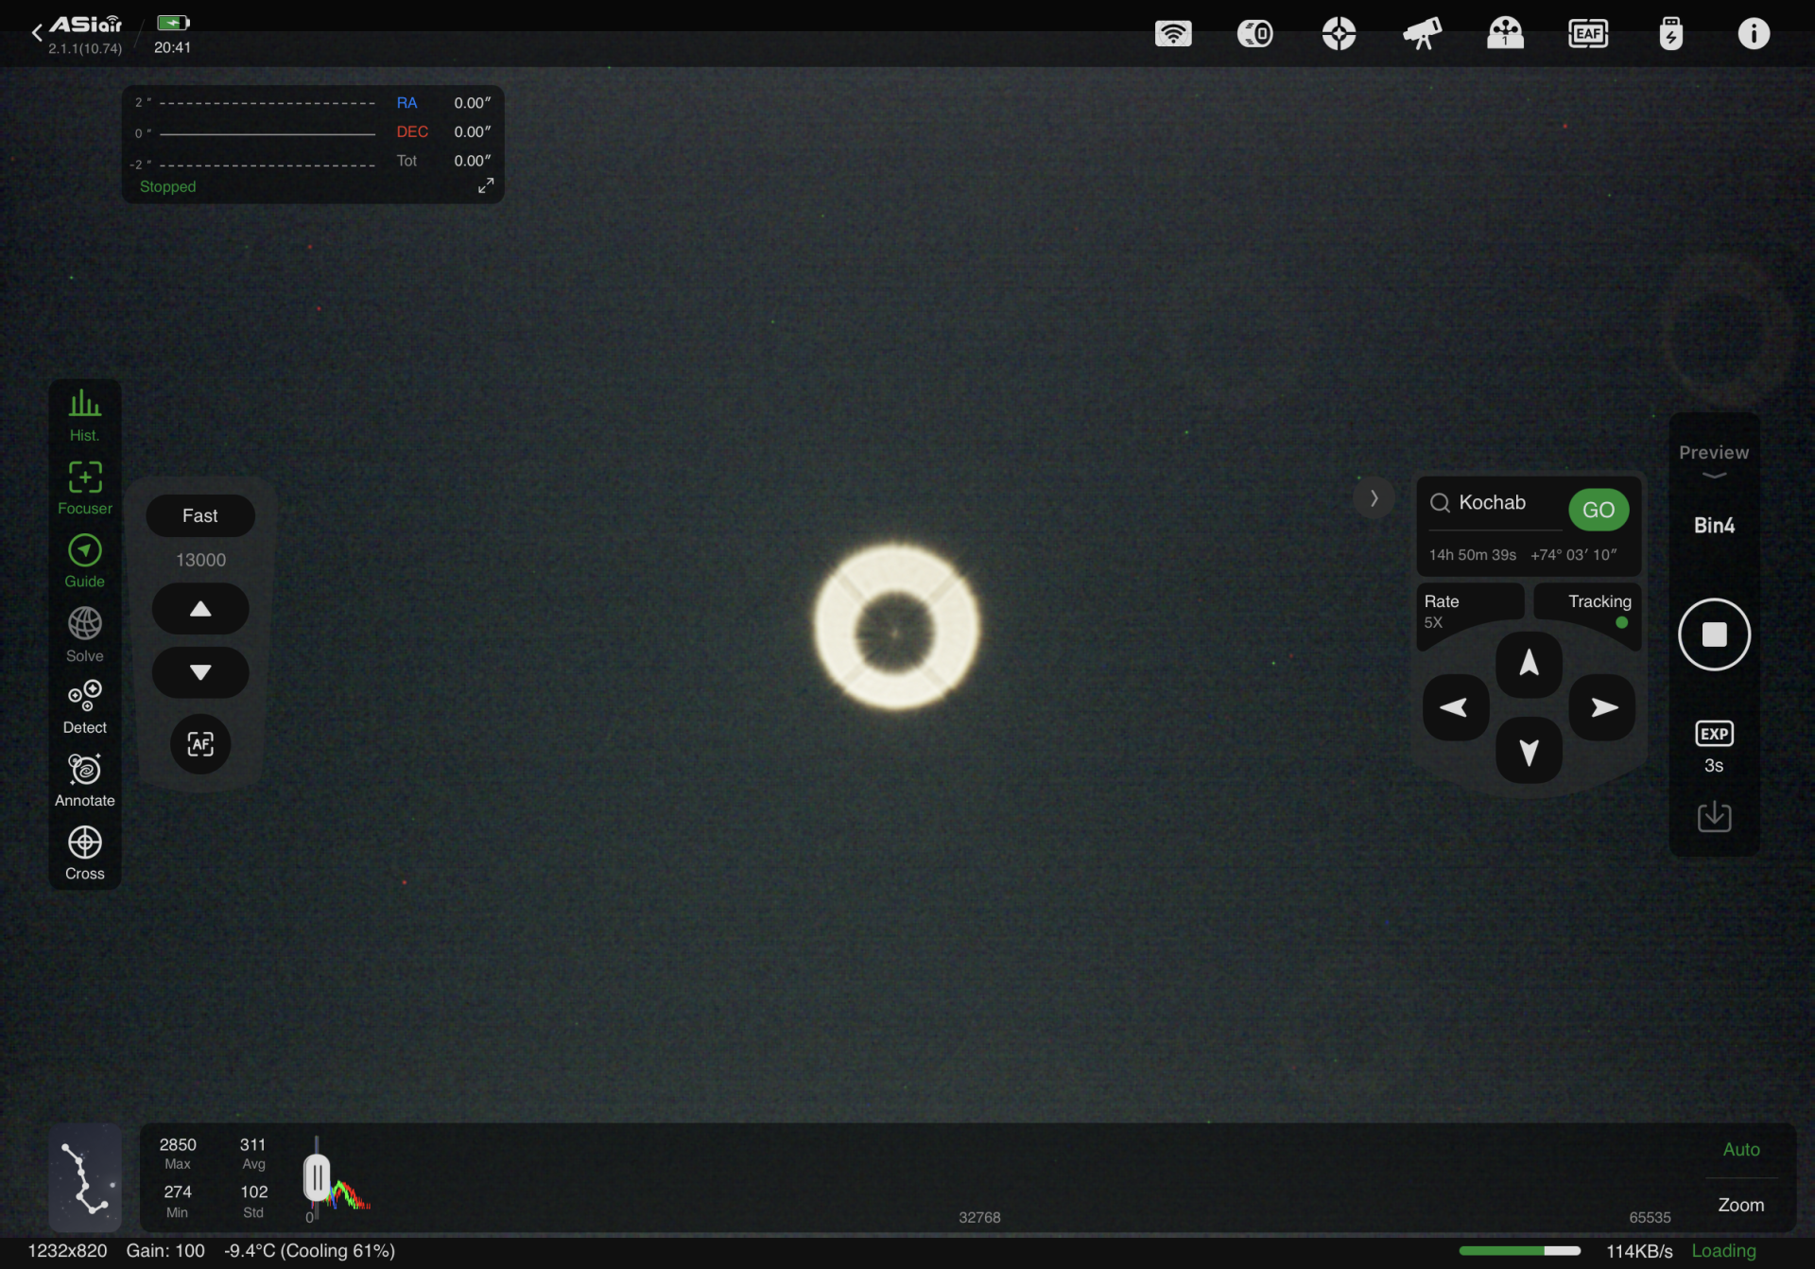Open the WiFi settings icon

(x=1173, y=34)
